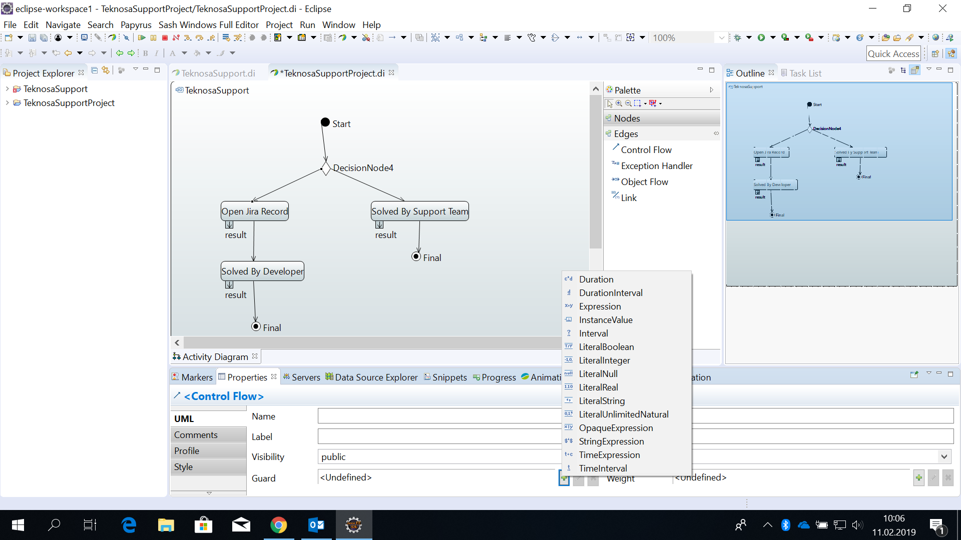The height and width of the screenshot is (540, 961).
Task: Click the Save icon in the toolbar
Action: coord(32,37)
